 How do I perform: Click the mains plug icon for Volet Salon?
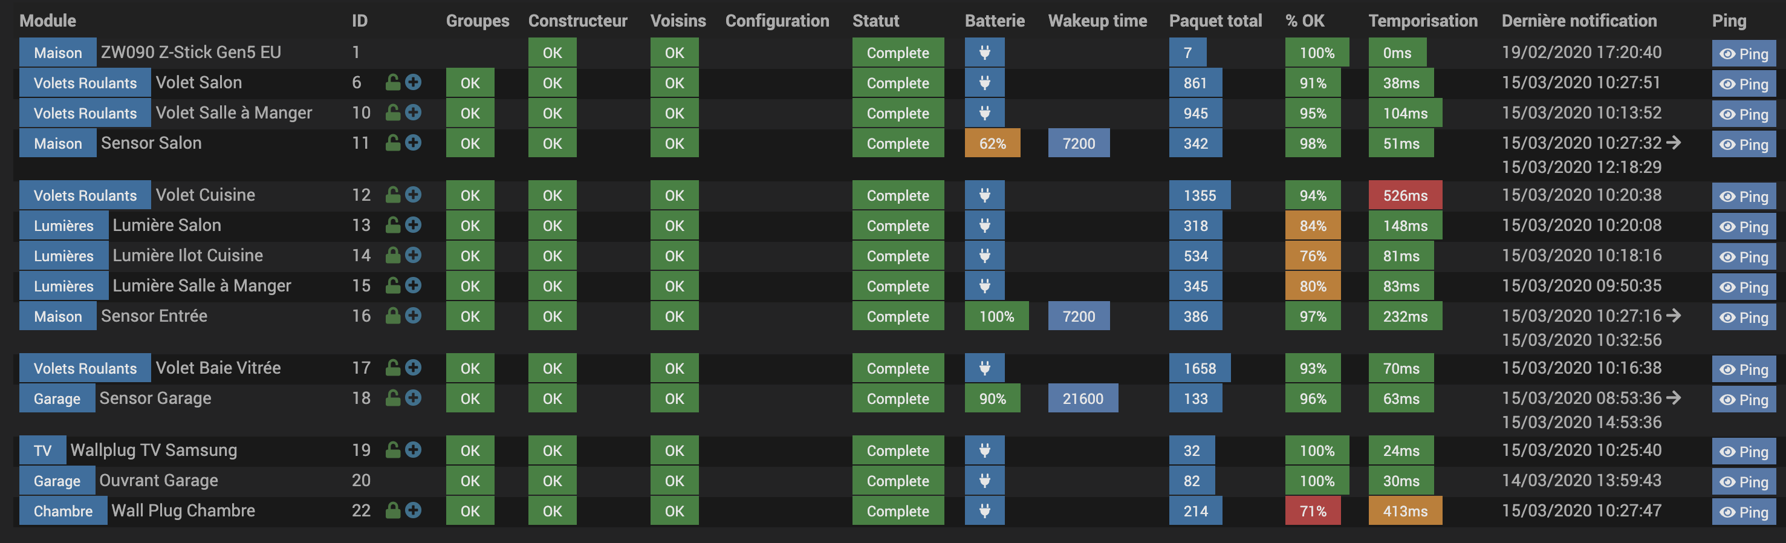pos(984,83)
